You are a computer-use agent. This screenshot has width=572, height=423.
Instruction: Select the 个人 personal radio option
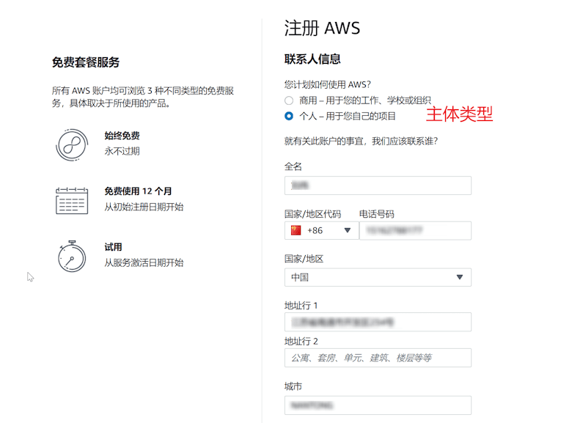289,116
